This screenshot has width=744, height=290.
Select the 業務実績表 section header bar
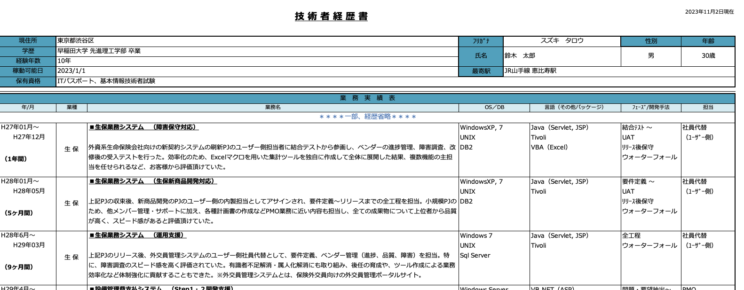(x=367, y=98)
